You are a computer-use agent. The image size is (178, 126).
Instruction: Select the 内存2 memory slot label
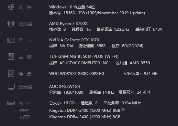(x=25, y=117)
